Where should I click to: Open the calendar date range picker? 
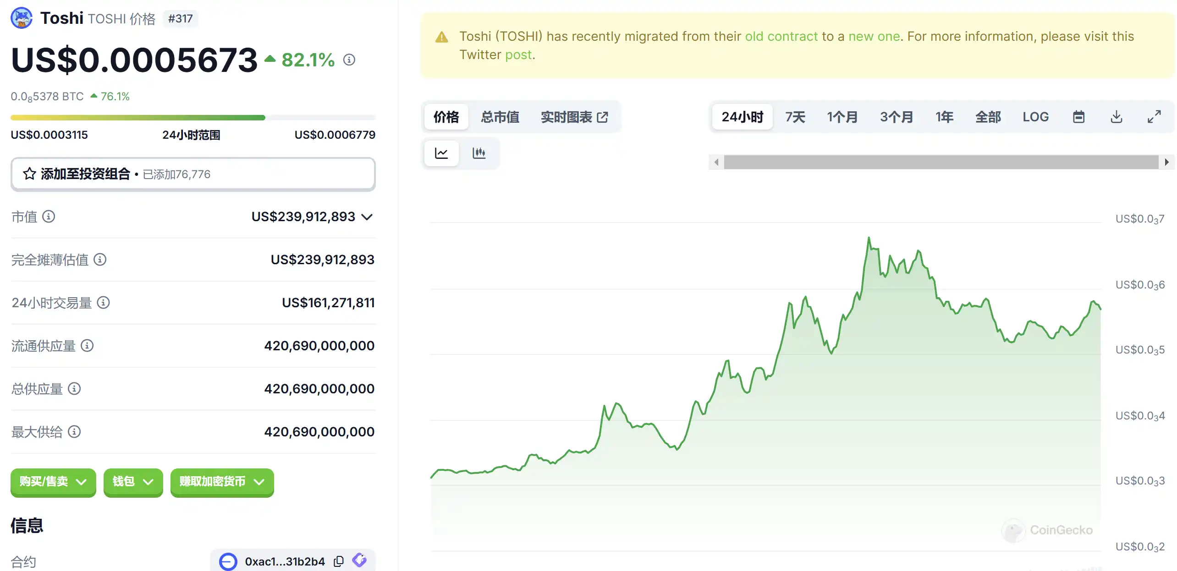pos(1078,117)
